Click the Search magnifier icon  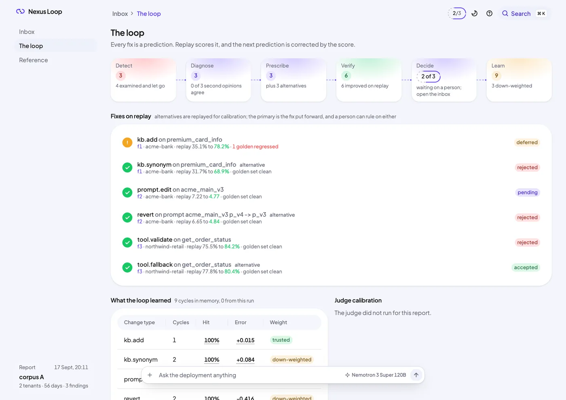[505, 13]
